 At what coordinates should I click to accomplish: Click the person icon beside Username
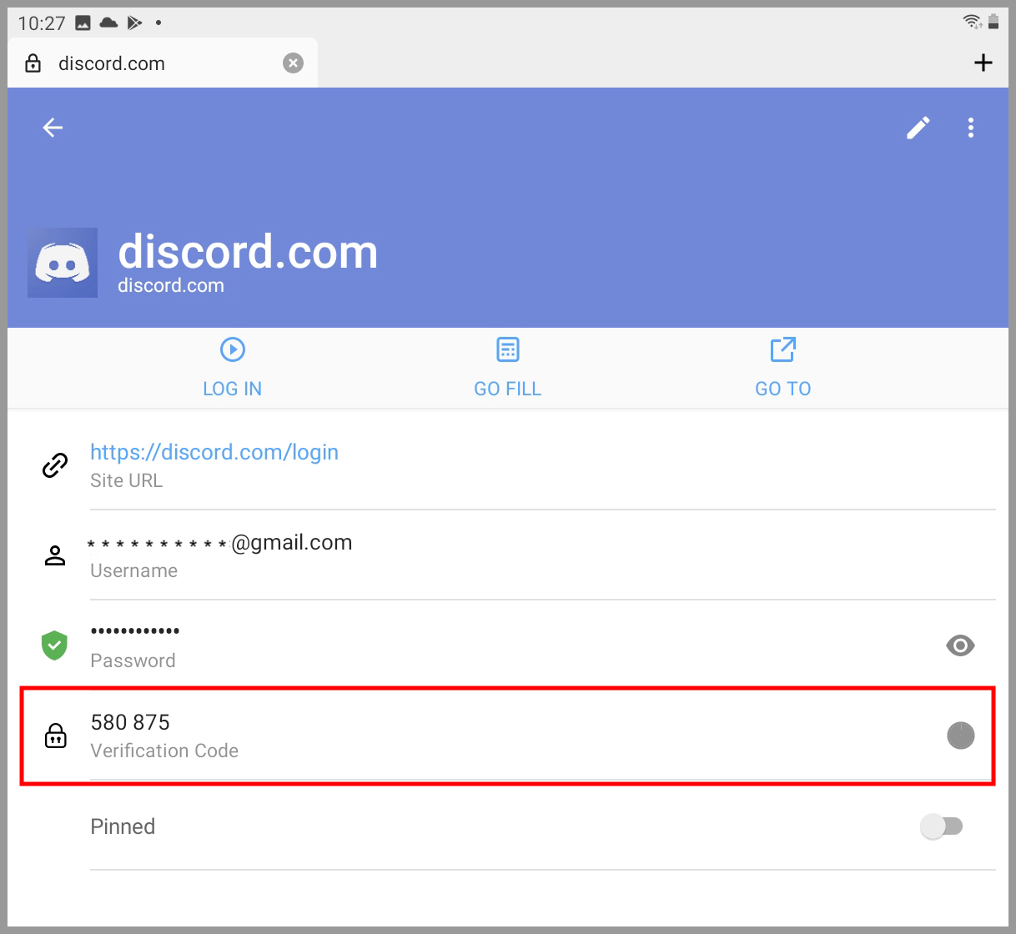pyautogui.click(x=55, y=555)
